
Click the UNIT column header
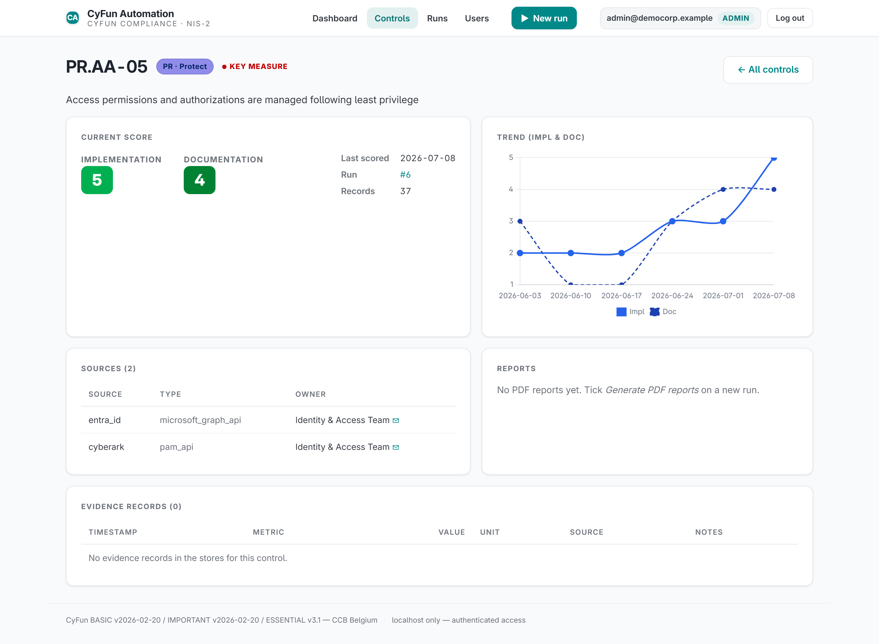(x=490, y=533)
